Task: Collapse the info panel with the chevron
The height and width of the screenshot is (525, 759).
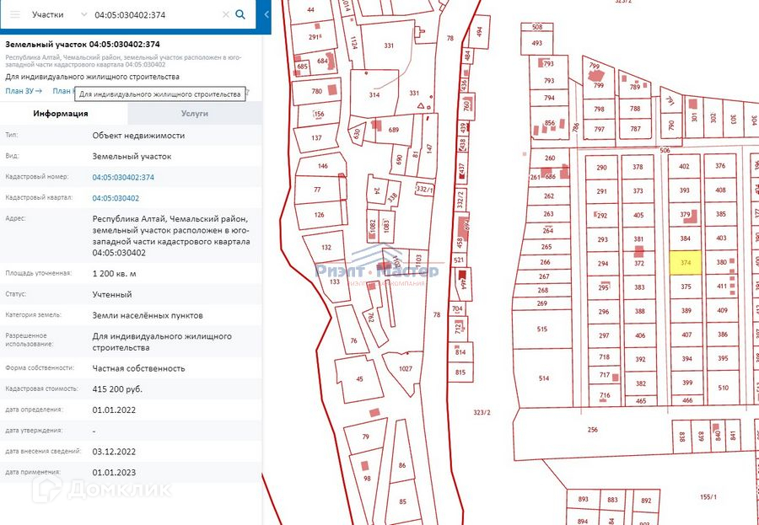Action: click(266, 14)
